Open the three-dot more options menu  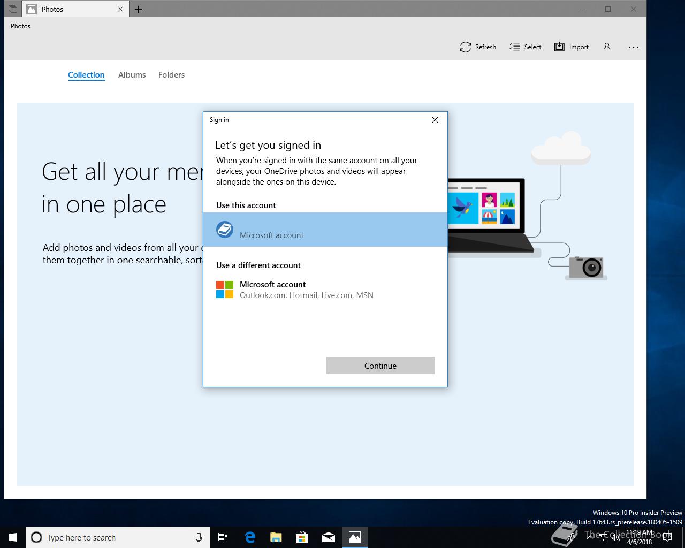pyautogui.click(x=634, y=47)
